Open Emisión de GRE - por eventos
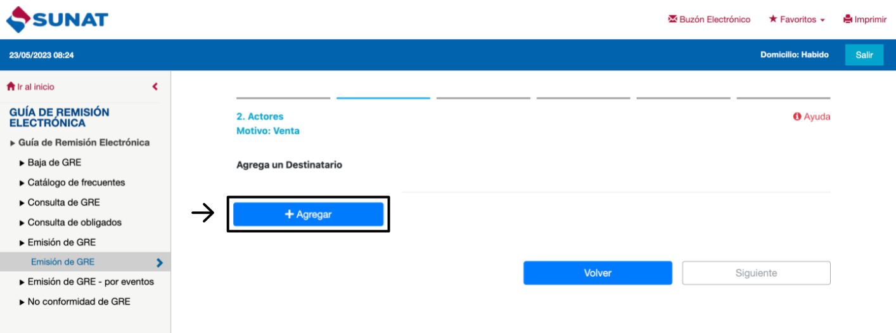The width and height of the screenshot is (896, 333). (x=91, y=282)
